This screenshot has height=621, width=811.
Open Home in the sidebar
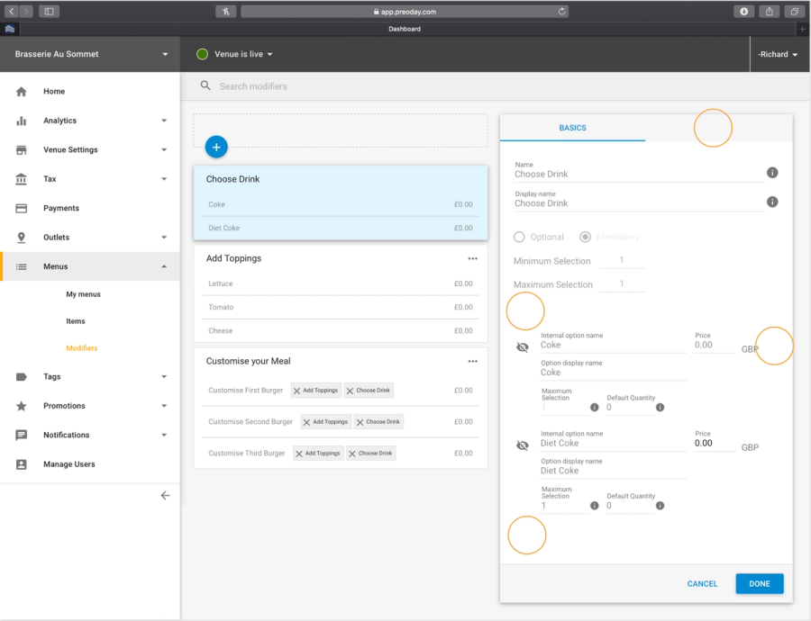54,92
